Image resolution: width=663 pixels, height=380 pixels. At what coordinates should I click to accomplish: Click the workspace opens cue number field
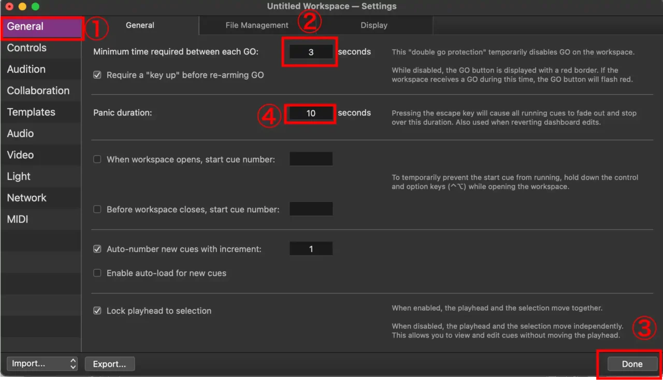pos(311,159)
